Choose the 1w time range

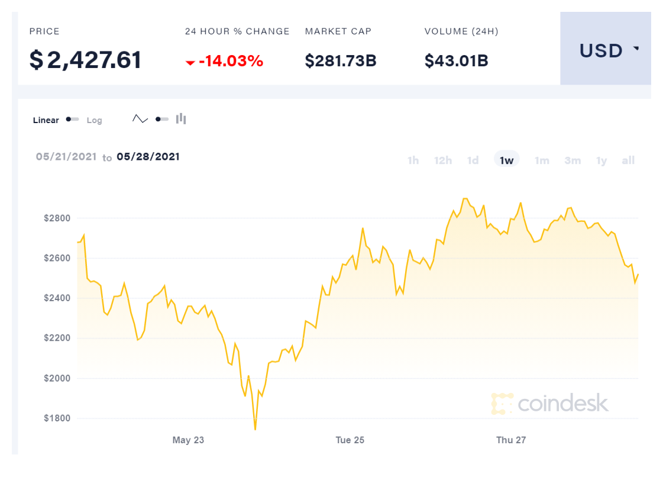coord(506,160)
